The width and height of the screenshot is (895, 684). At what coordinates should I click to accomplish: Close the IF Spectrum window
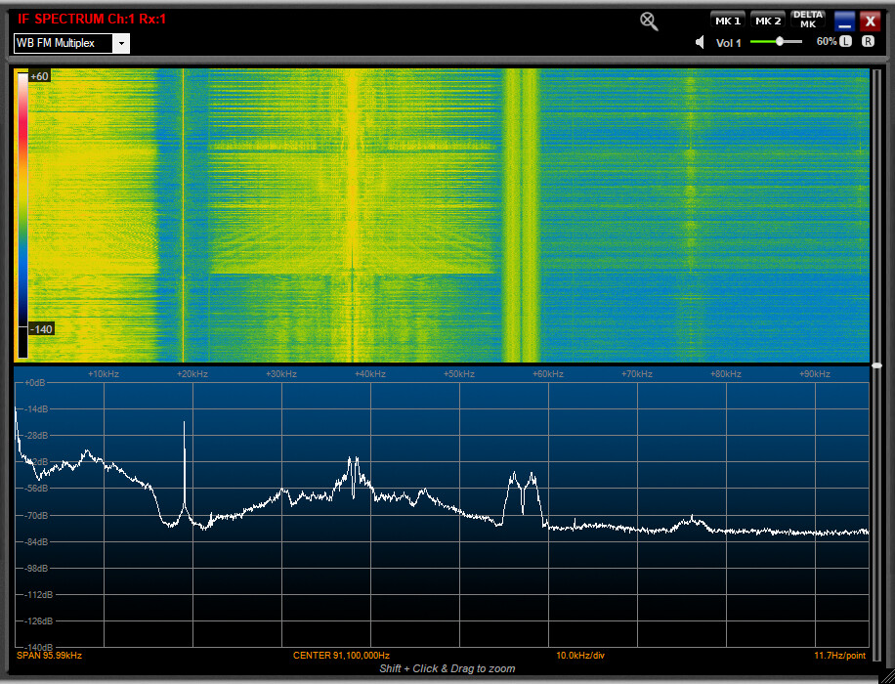(x=870, y=21)
